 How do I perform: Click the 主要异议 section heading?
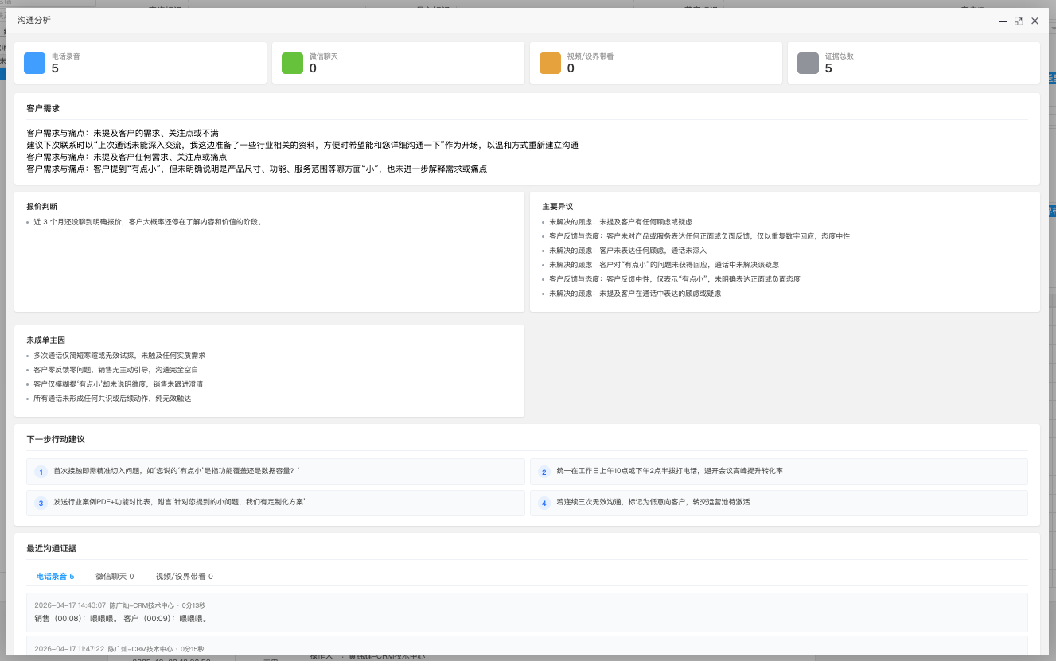558,207
